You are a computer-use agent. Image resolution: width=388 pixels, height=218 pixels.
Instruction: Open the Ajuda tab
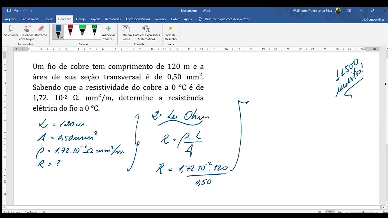(188, 19)
